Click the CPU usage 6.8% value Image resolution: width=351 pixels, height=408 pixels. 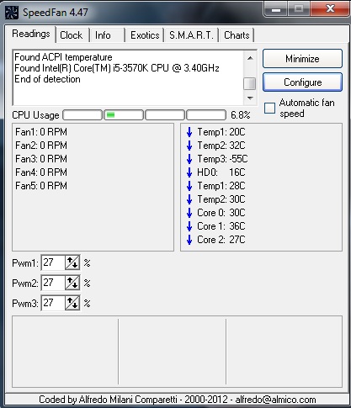click(241, 115)
